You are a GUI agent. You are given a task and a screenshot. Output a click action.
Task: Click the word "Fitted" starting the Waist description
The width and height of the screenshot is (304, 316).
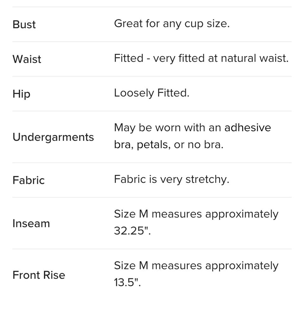pos(129,58)
